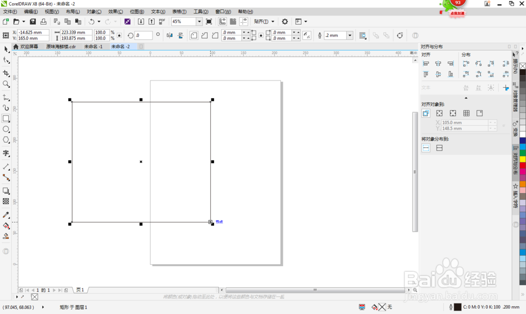This screenshot has width=526, height=314.
Task: Toggle lock ratio for object size
Action: click(119, 35)
